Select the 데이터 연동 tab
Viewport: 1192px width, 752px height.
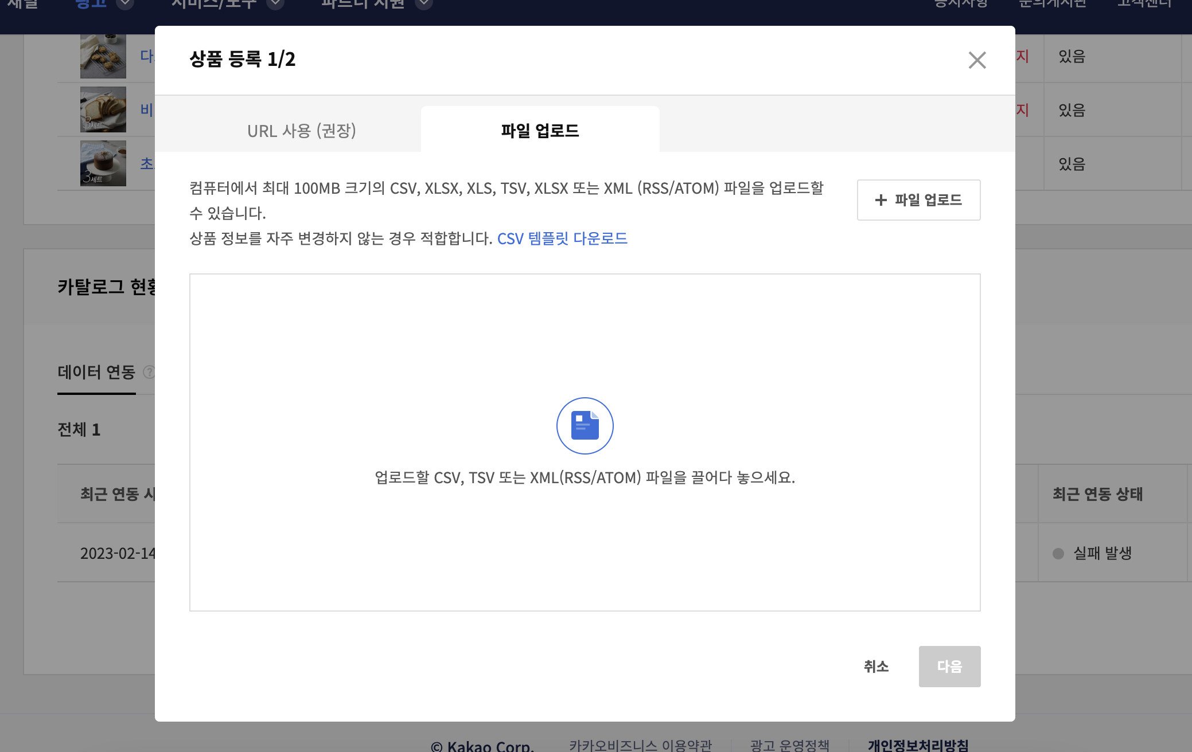click(96, 373)
